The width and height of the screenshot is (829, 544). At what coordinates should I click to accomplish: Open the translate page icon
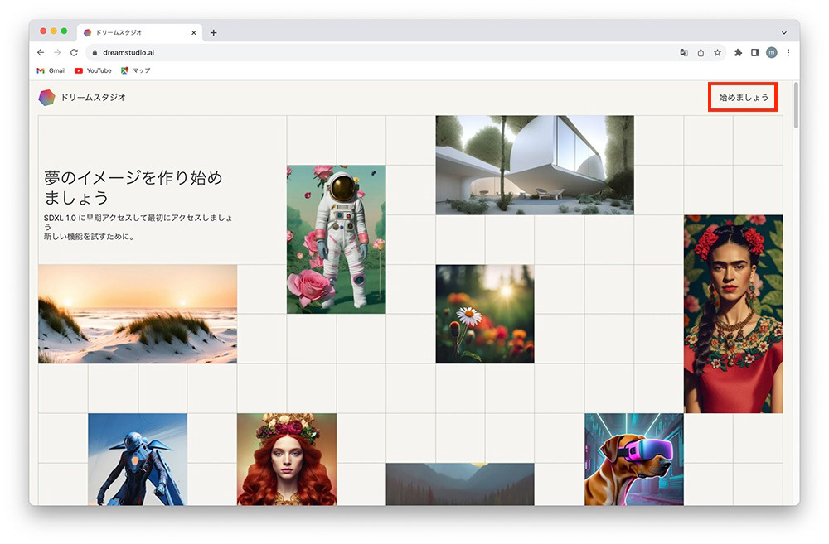tap(684, 52)
